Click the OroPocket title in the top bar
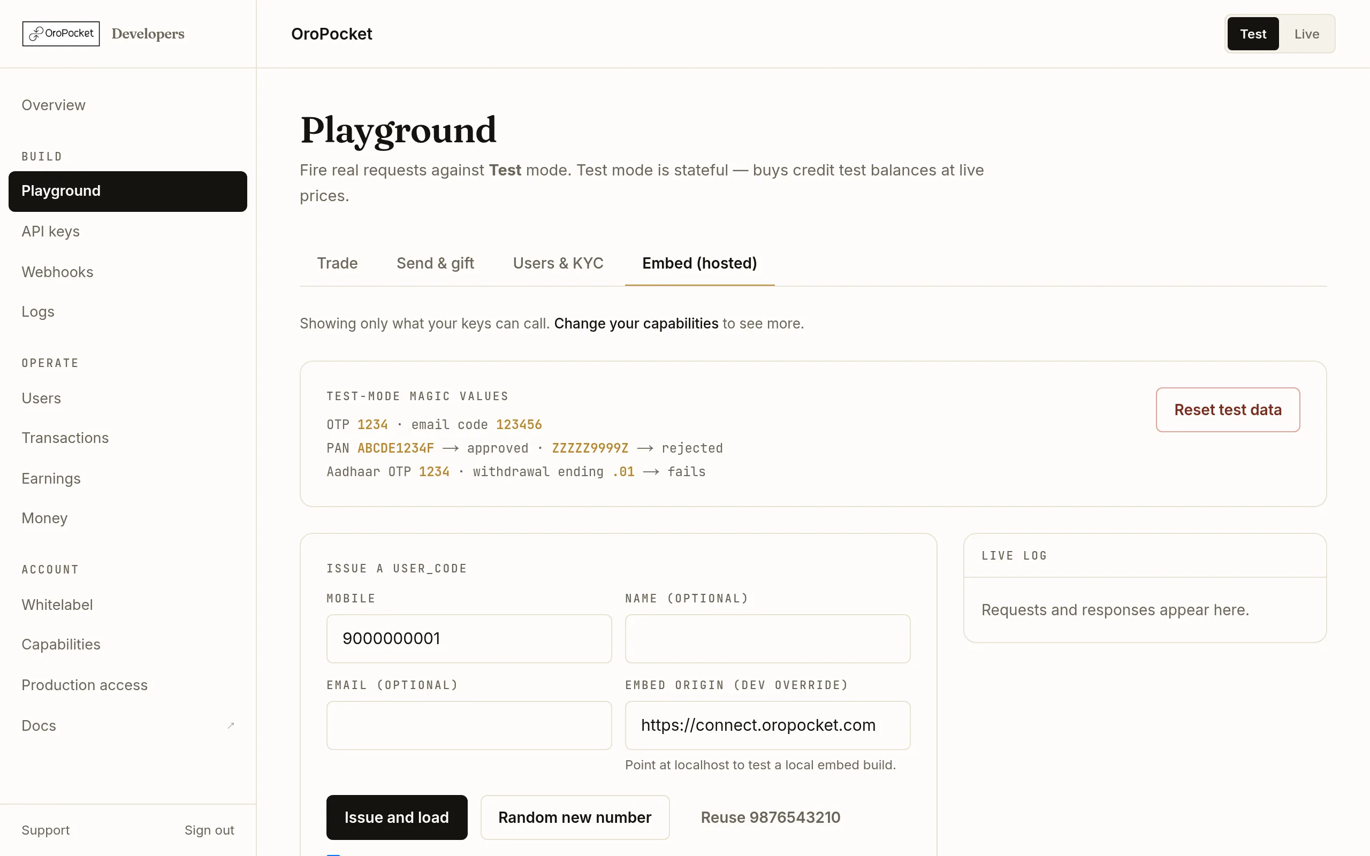 tap(331, 34)
